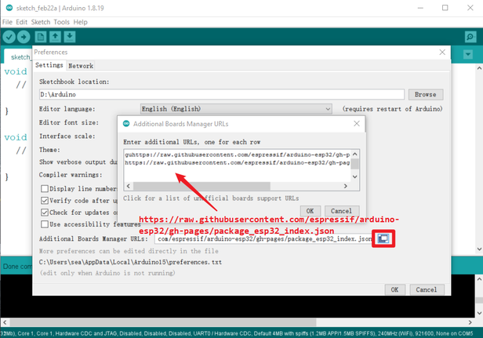The height and width of the screenshot is (338, 483).
Task: Open the Additional Boards Manager URLs editor icon
Action: coord(383,238)
